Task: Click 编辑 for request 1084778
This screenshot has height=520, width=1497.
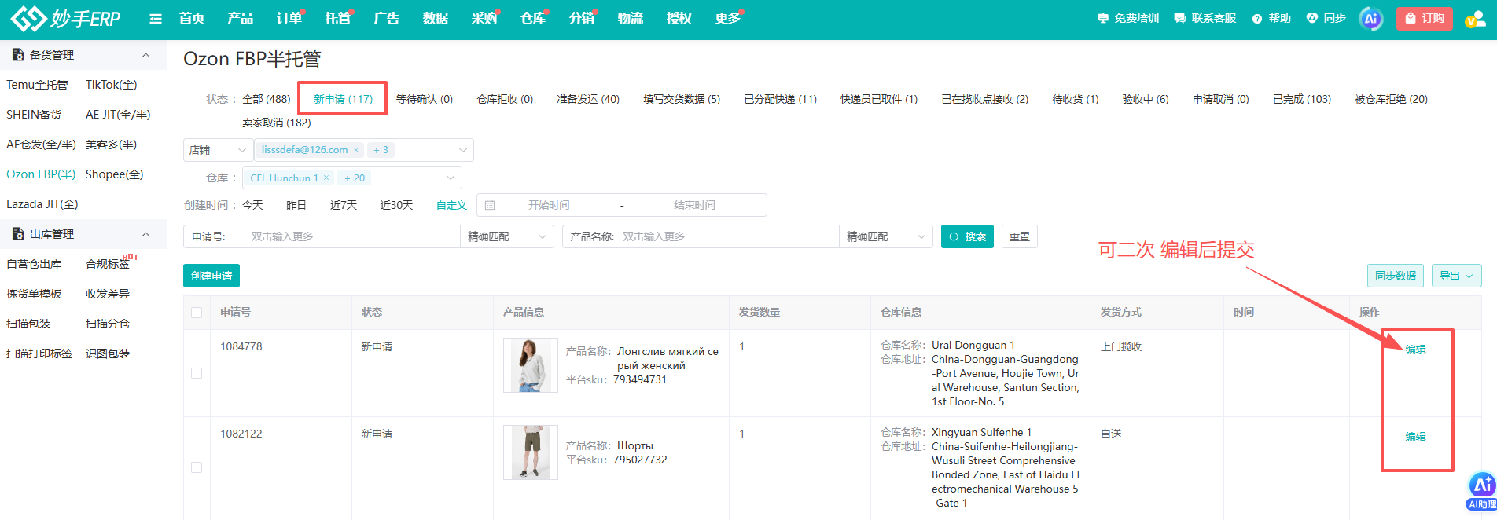Action: (1416, 350)
